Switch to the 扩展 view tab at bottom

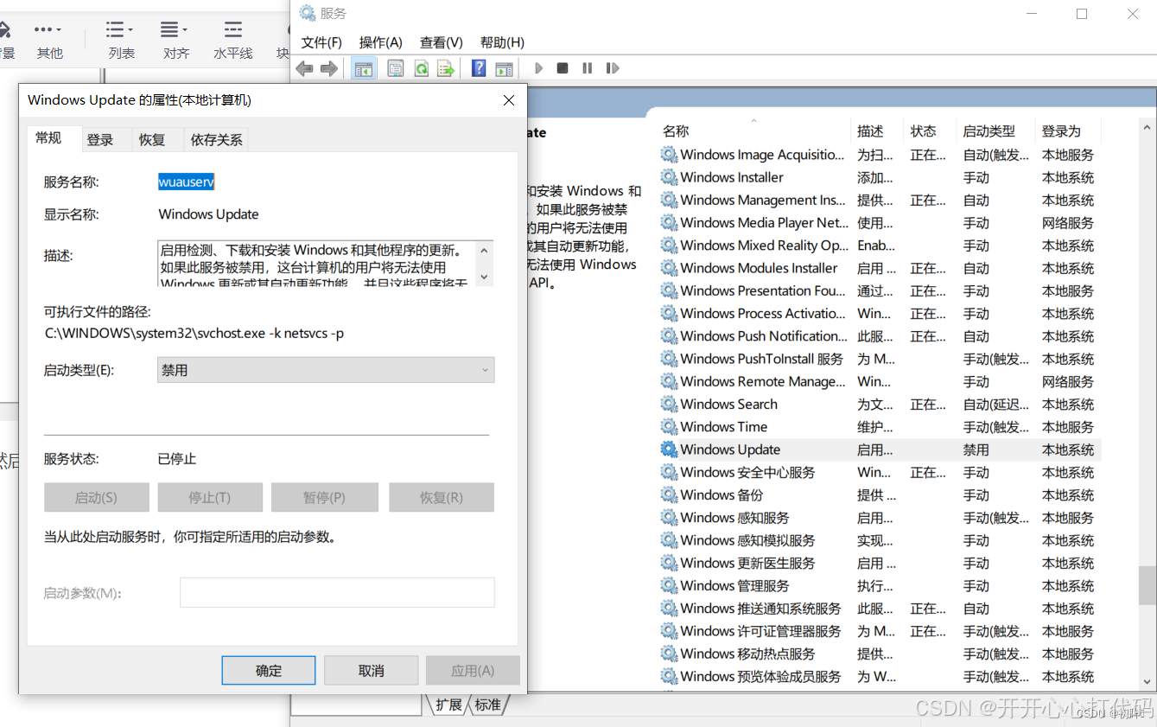pyautogui.click(x=448, y=705)
